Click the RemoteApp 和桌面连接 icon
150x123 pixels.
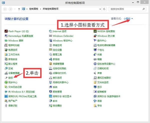[x=6, y=36]
